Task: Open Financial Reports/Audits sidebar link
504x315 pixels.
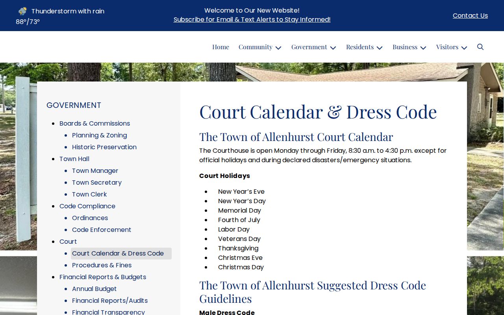Action: tap(110, 300)
